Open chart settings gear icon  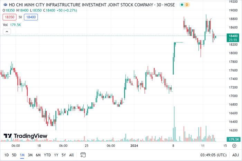[234, 145]
